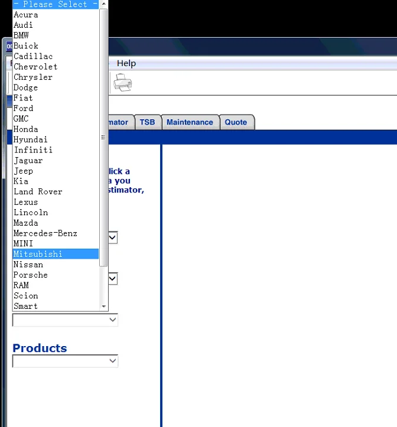Open the Maintenance tab
The image size is (397, 427).
[190, 122]
